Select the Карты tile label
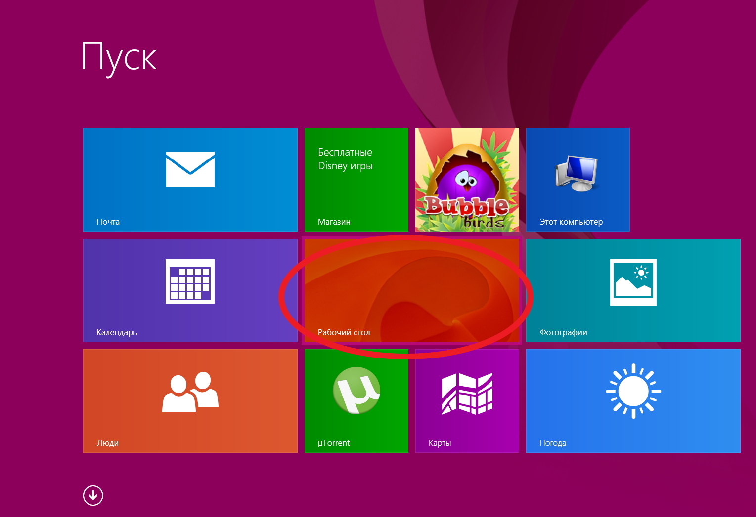The height and width of the screenshot is (517, 756). 440,443
